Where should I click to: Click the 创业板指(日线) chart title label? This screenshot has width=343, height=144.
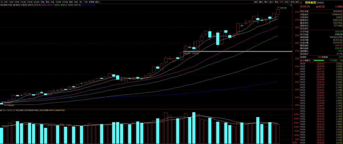[x=6, y=5]
